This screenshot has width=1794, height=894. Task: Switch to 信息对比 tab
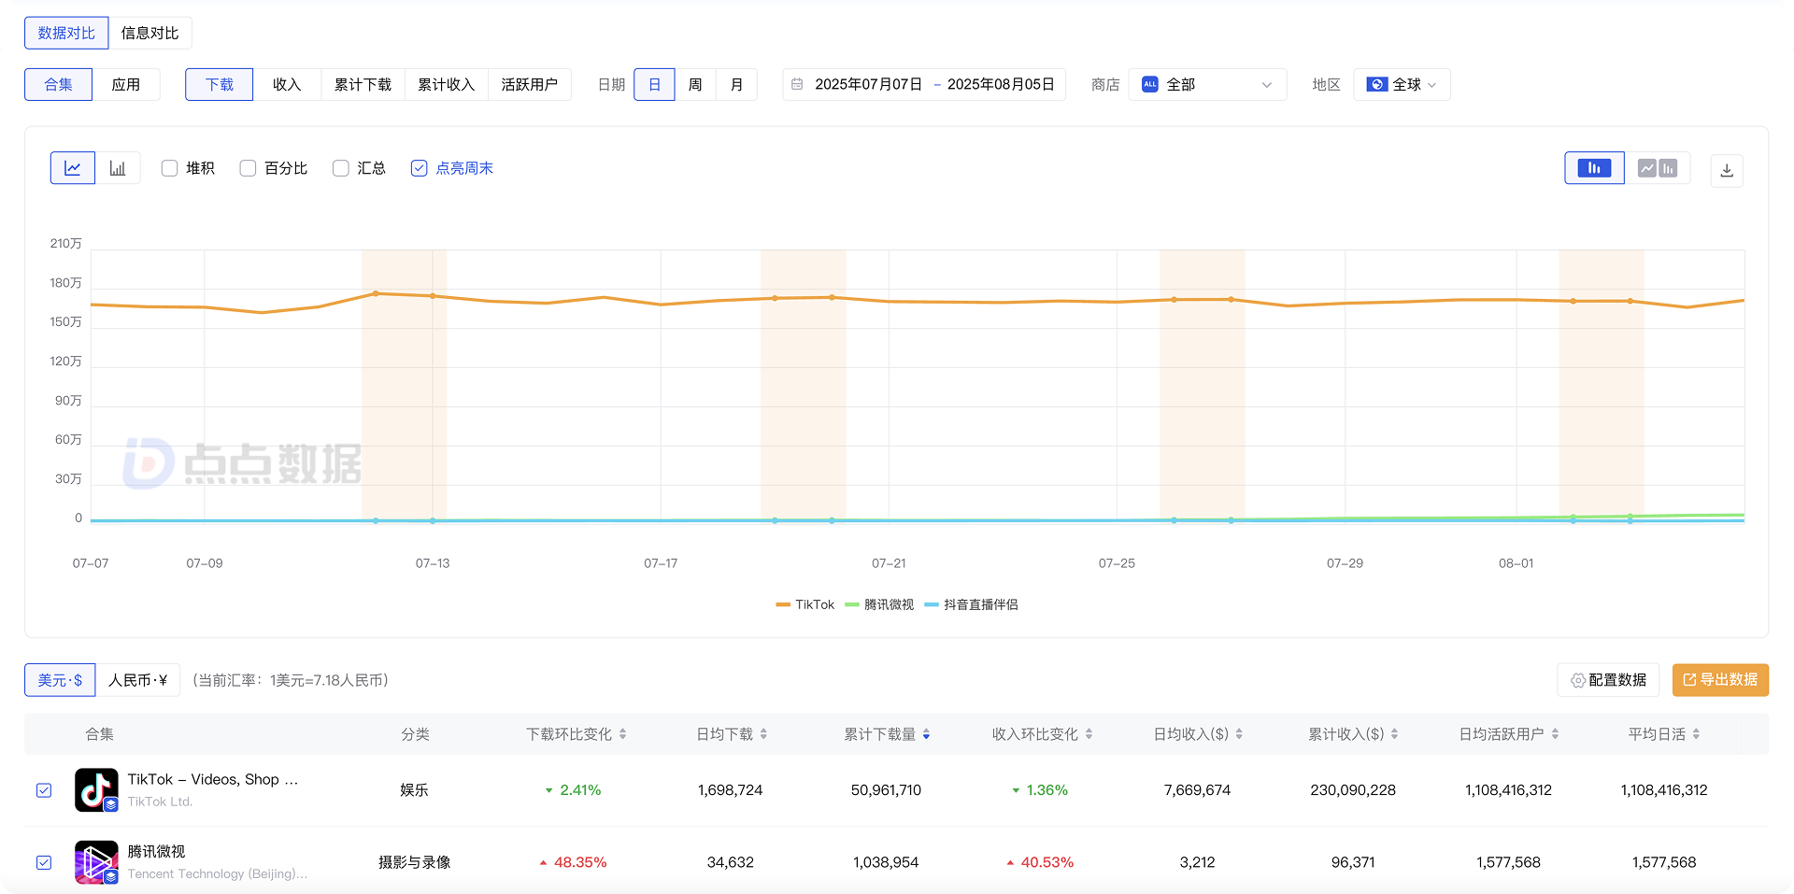coord(149,33)
